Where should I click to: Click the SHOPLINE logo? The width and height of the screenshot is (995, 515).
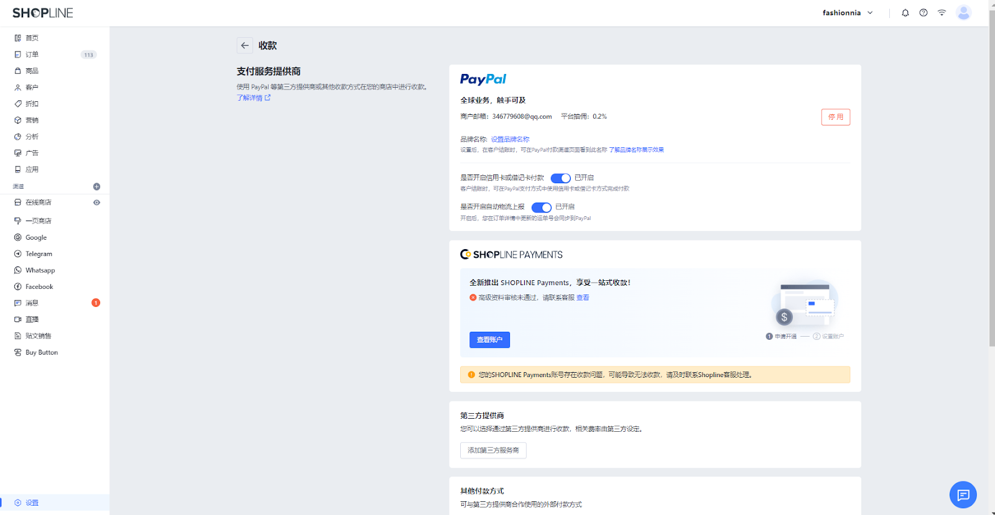coord(43,13)
